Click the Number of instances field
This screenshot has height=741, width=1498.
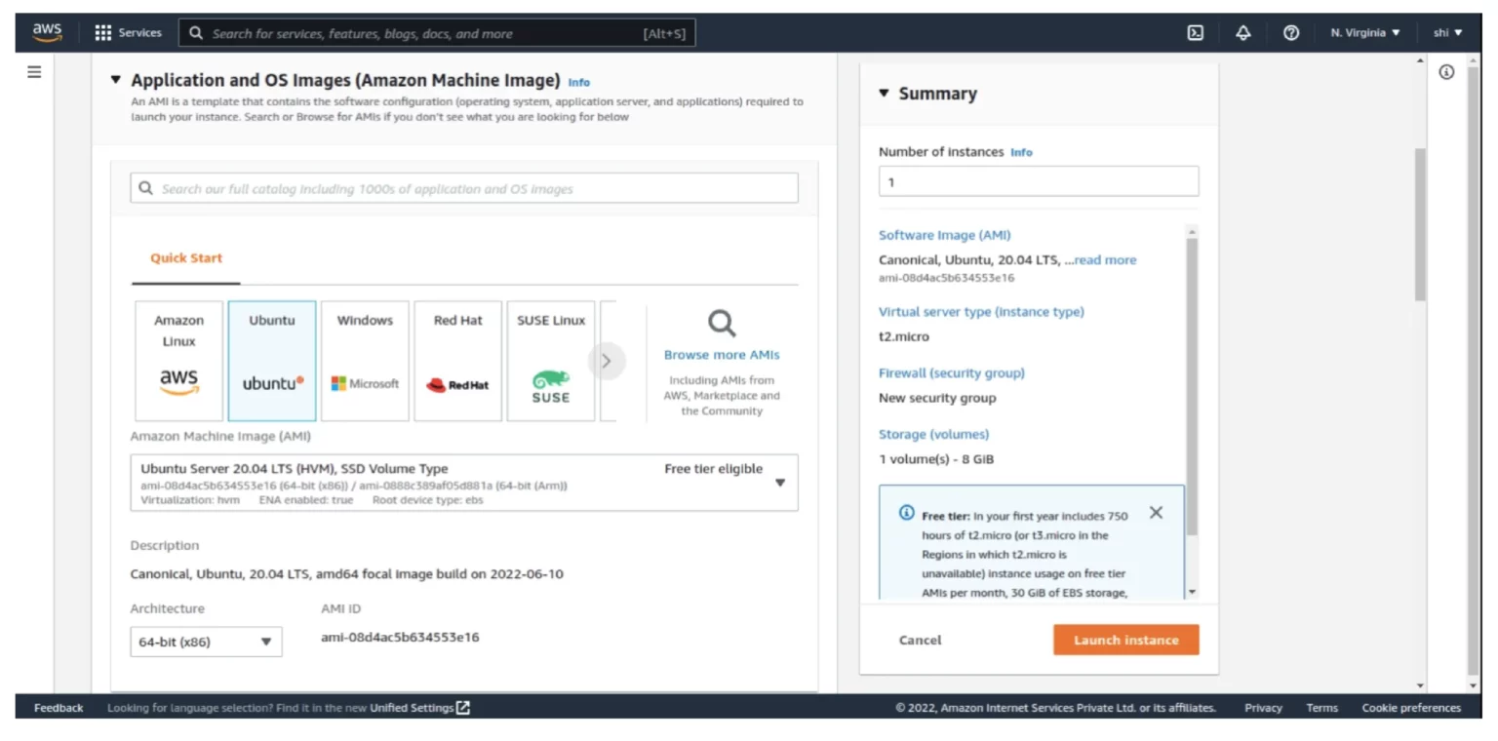click(x=1038, y=180)
